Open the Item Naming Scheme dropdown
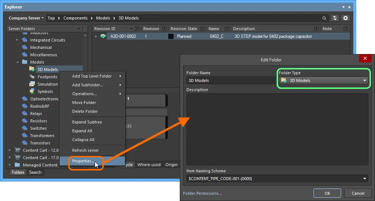The width and height of the screenshot is (375, 201). (x=277, y=178)
